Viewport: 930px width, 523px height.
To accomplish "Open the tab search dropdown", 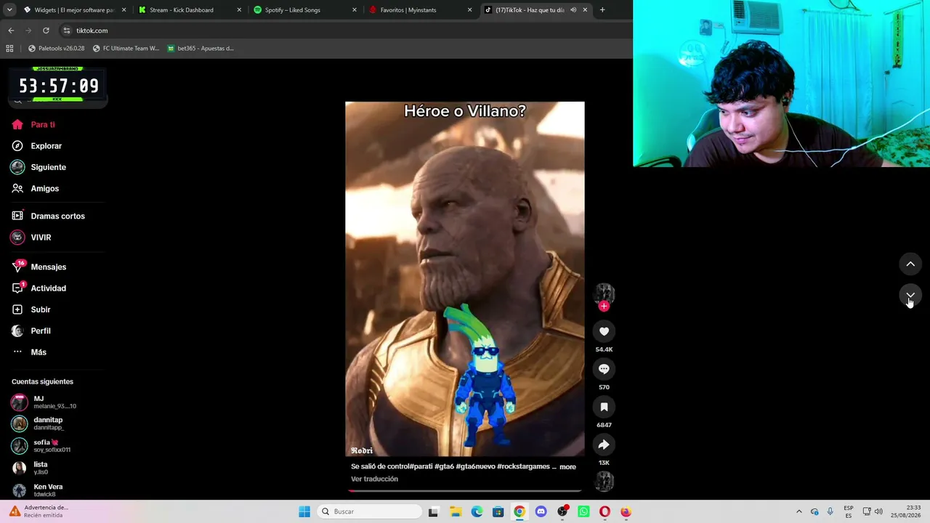I will (x=9, y=10).
